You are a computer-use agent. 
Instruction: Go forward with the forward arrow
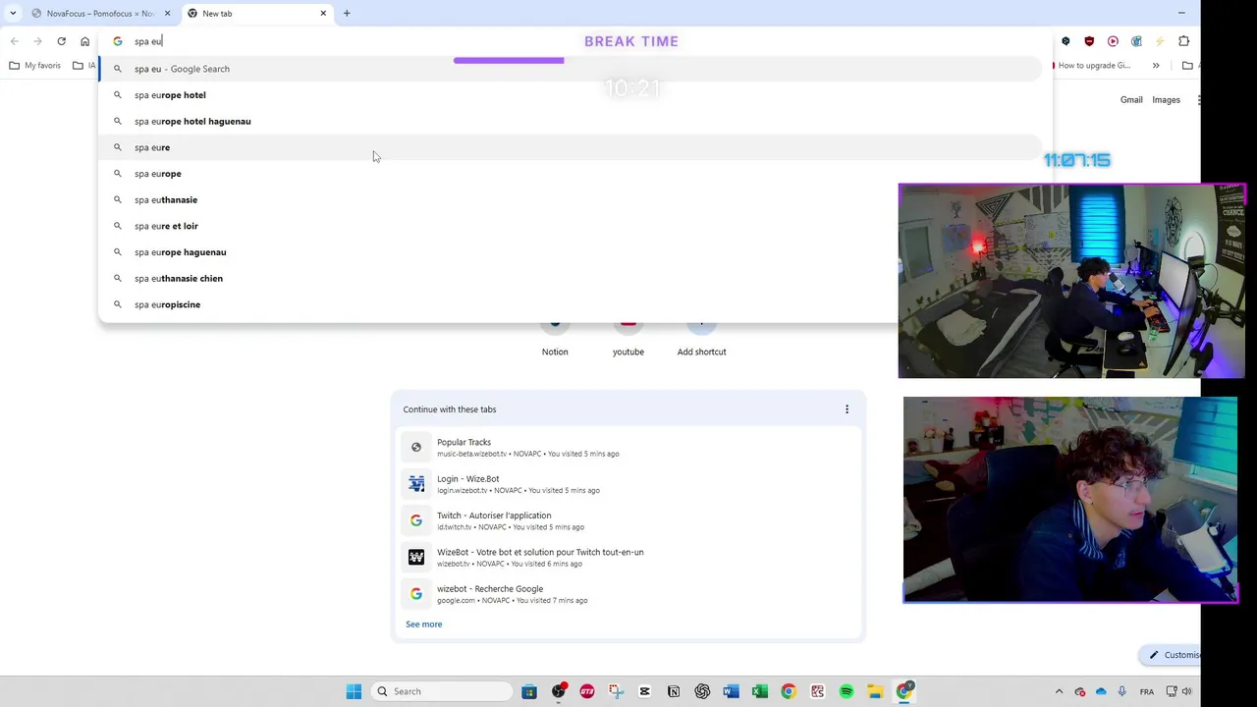(x=37, y=41)
